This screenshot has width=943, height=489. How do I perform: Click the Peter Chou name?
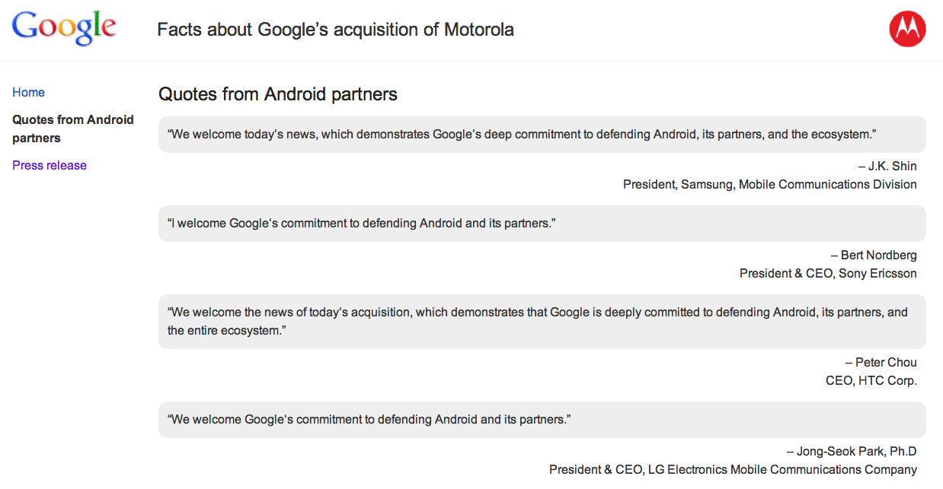881,362
